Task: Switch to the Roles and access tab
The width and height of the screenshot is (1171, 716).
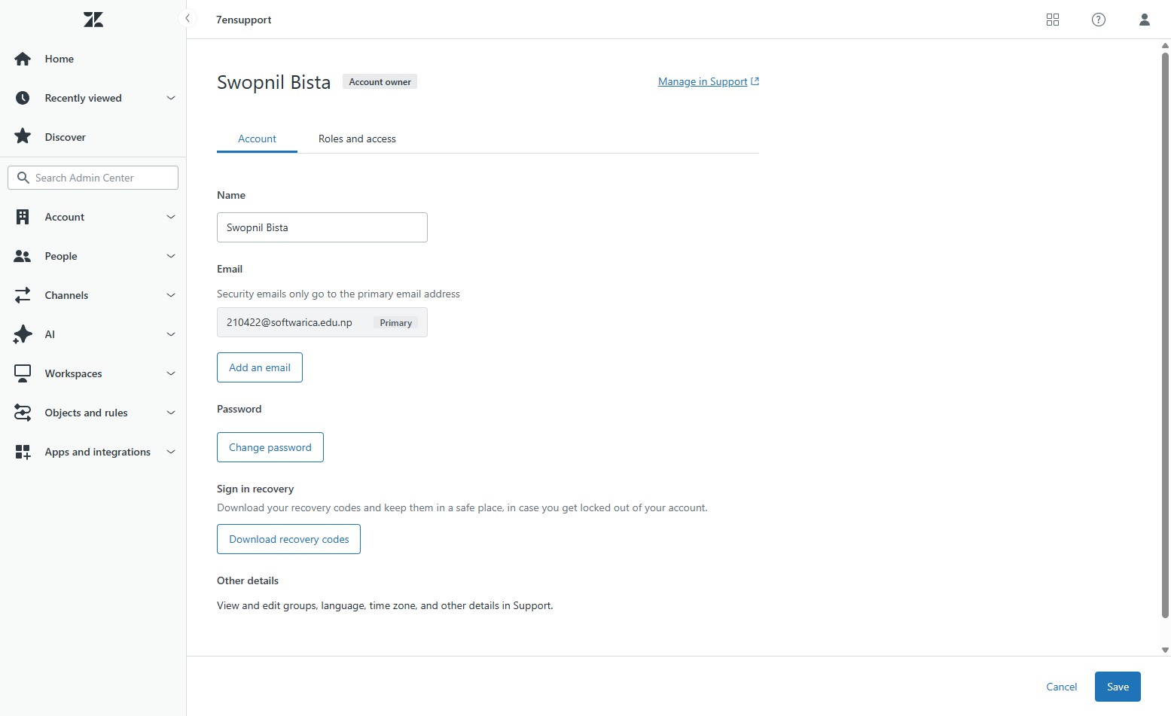Action: tap(357, 139)
